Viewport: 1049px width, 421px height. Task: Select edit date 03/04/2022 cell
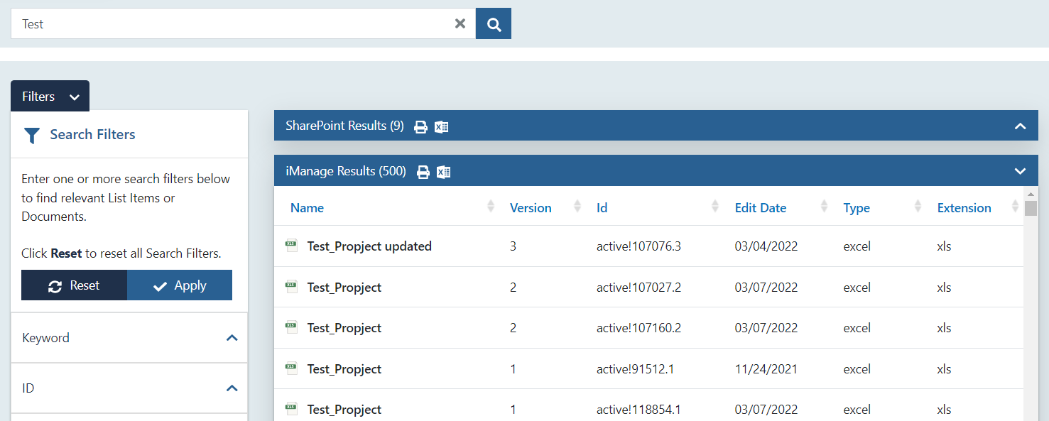[766, 246]
